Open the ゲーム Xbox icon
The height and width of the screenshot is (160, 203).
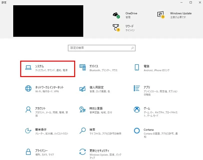click(137, 109)
